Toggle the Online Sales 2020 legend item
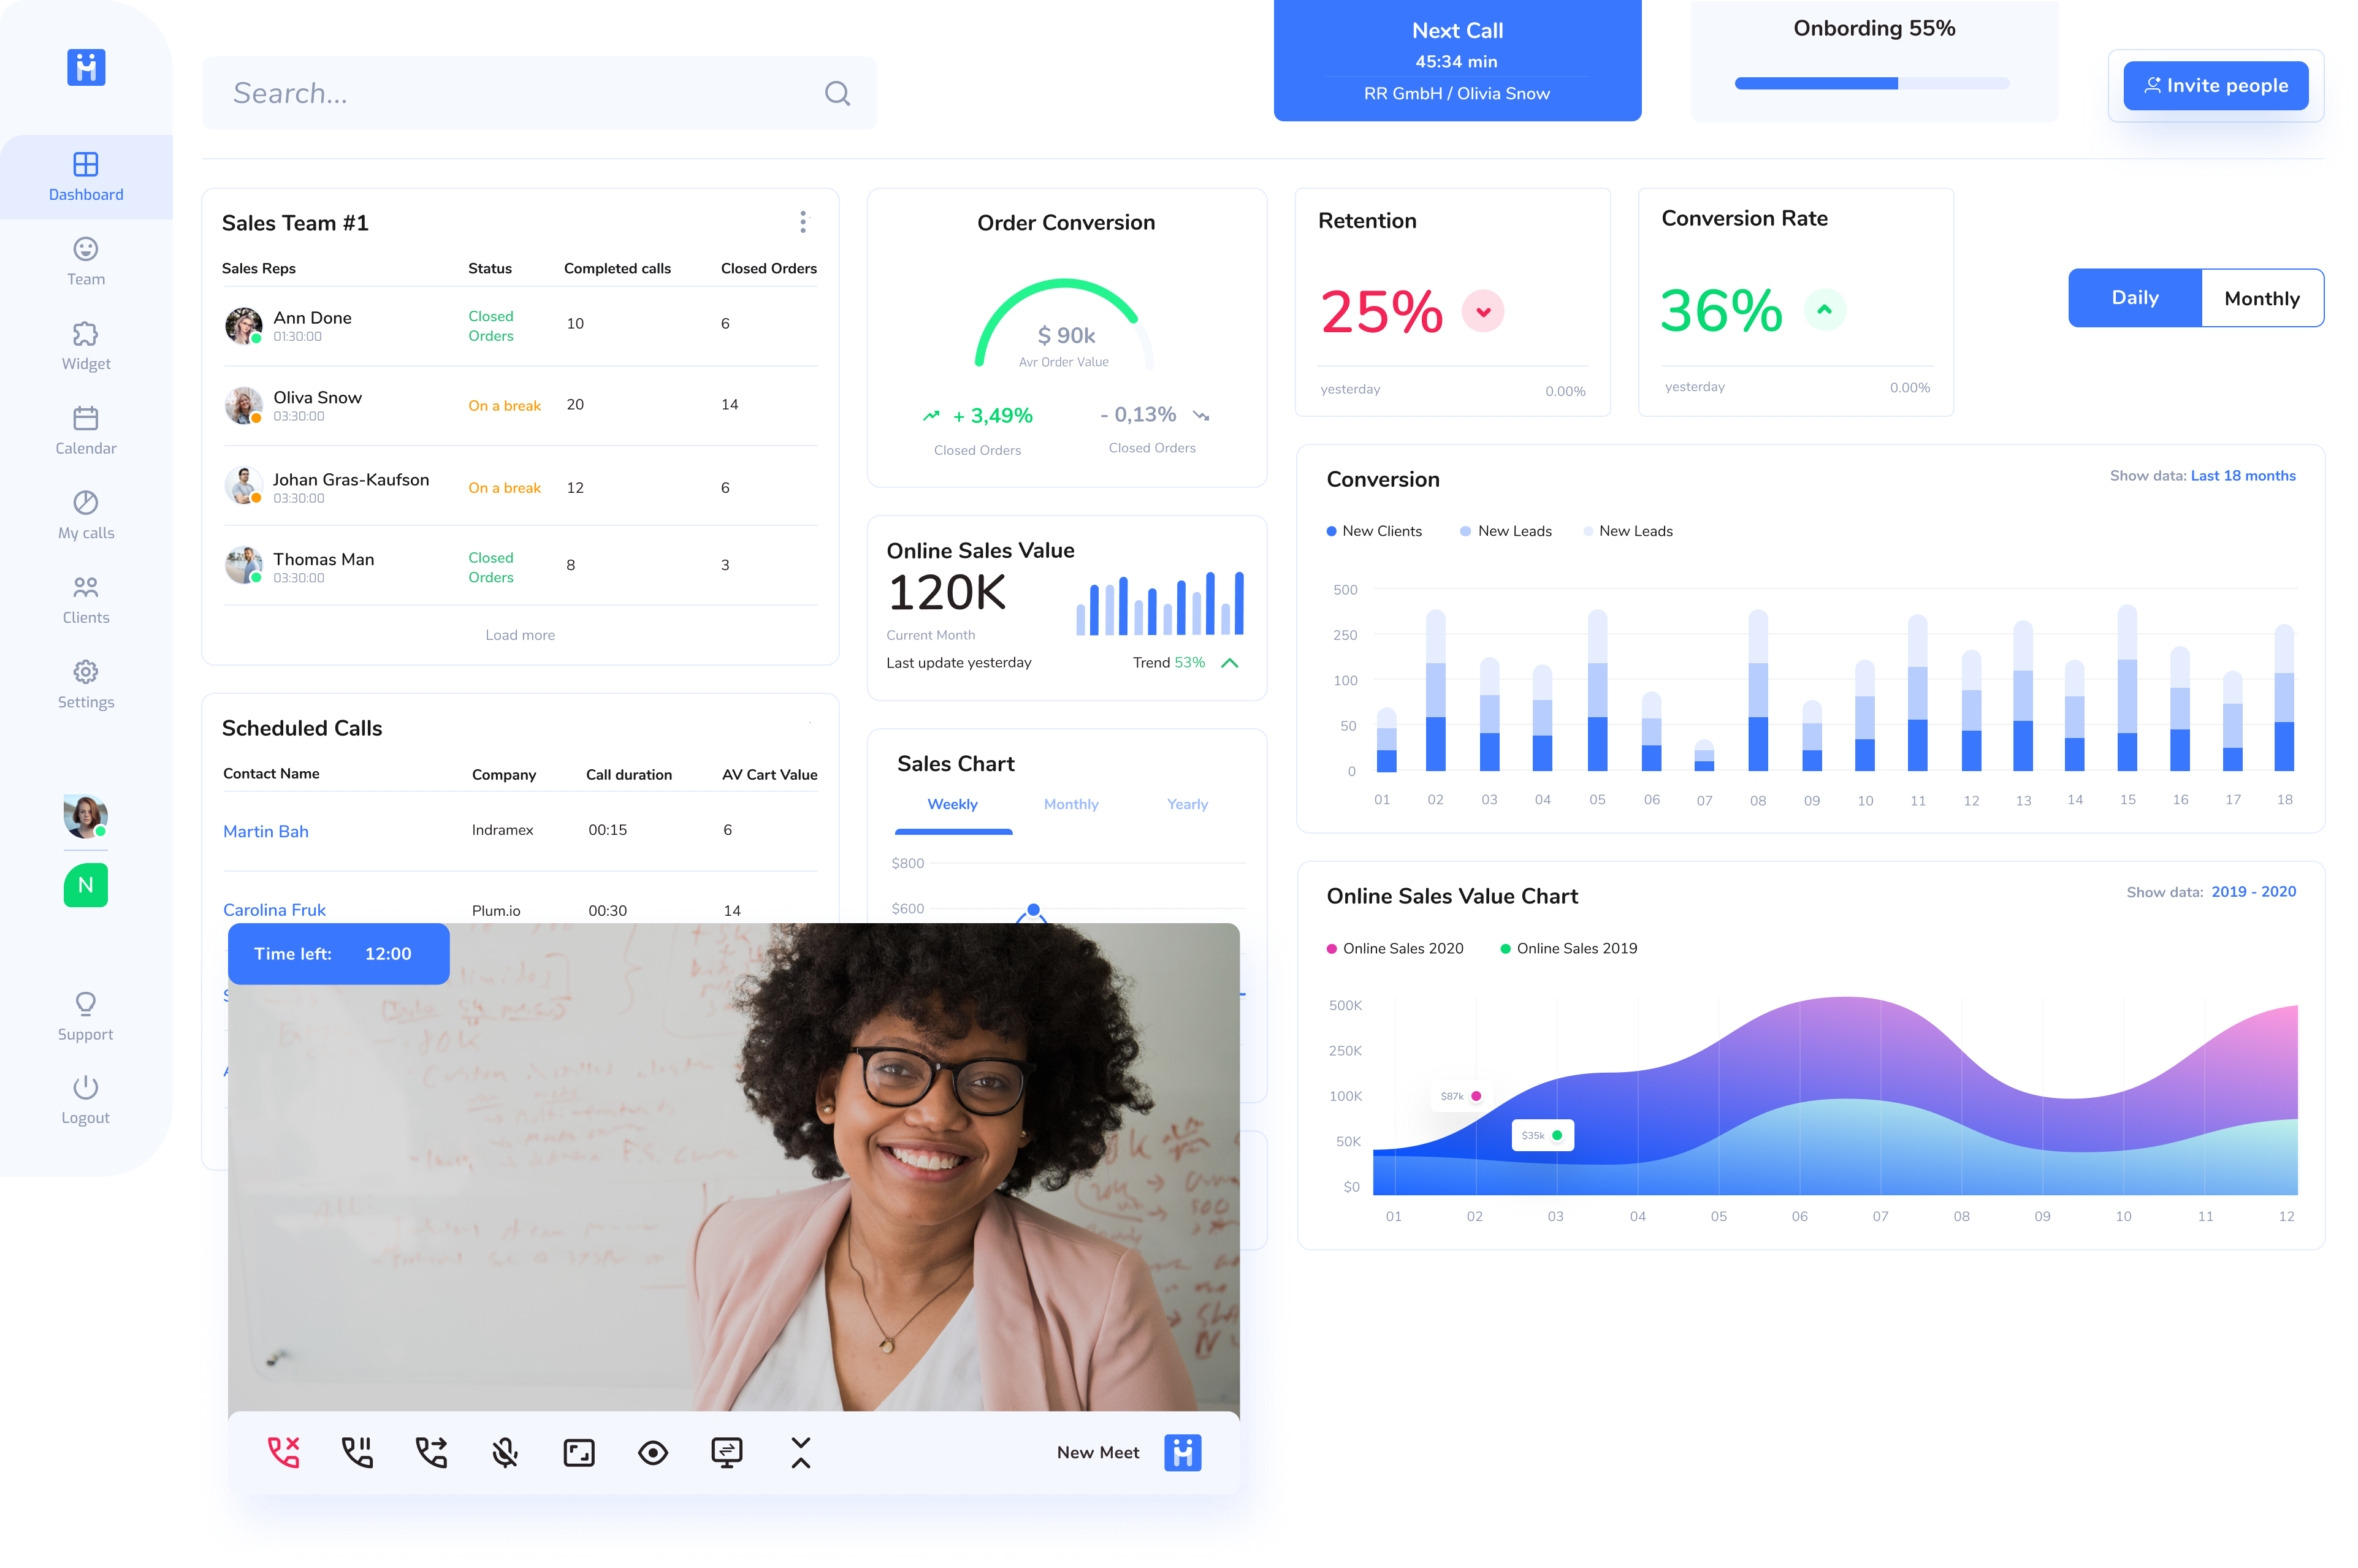 (x=1395, y=949)
